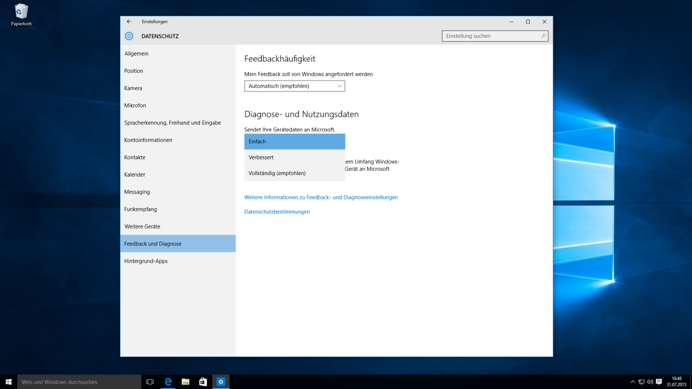The width and height of the screenshot is (692, 389).
Task: Click the Web und Windows durchsuchen box
Action: (79, 382)
